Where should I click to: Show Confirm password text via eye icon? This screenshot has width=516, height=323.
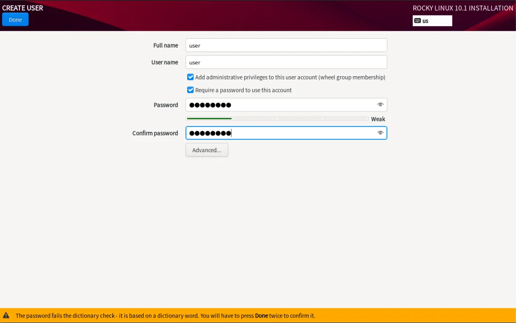pyautogui.click(x=380, y=133)
